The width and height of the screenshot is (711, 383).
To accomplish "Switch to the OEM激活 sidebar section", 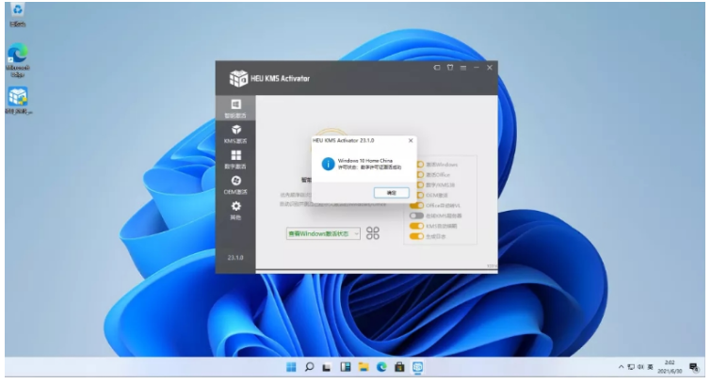I will point(235,183).
